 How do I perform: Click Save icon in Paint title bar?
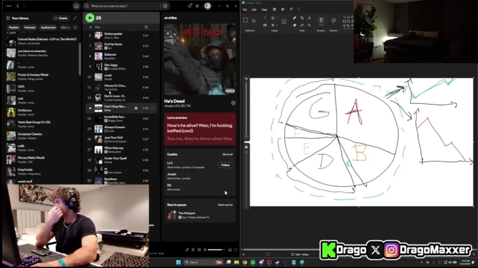(x=274, y=9)
